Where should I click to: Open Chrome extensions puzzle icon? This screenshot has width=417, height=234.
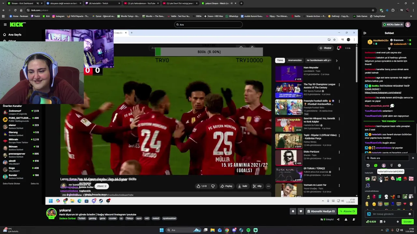tap(393, 10)
